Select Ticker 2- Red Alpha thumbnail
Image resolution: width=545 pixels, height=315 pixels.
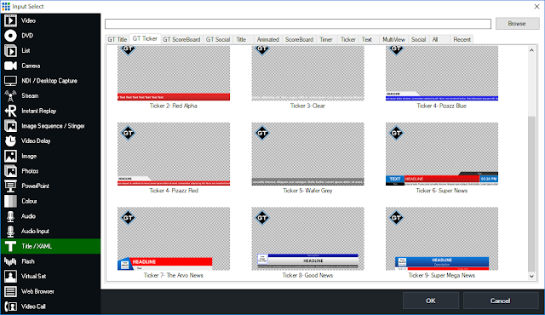click(174, 73)
